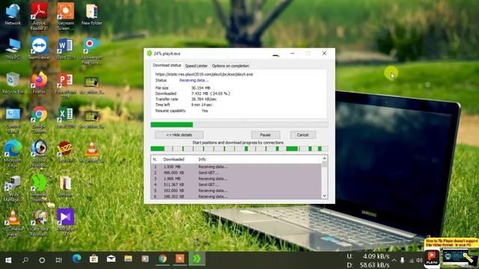Open taskbar search magnifier

pyautogui.click(x=25, y=260)
